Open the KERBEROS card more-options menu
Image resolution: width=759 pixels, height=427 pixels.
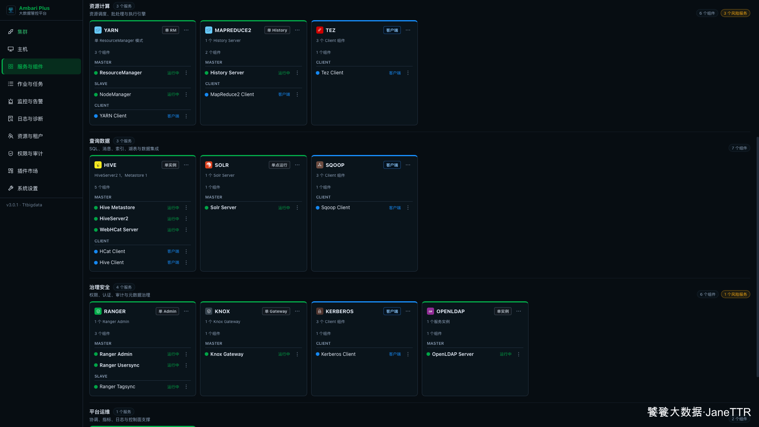click(x=408, y=311)
